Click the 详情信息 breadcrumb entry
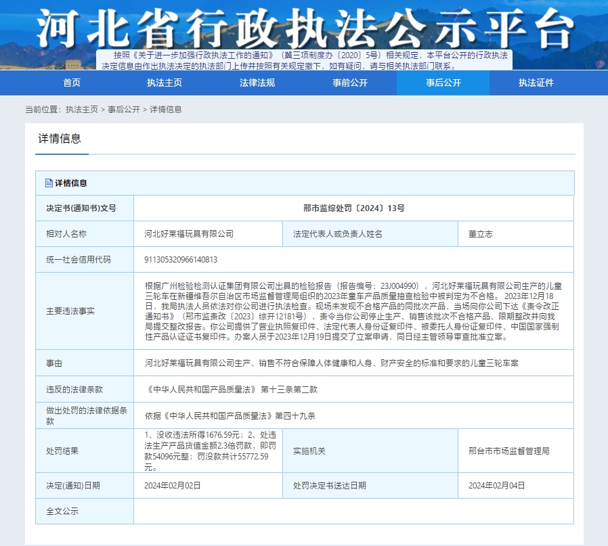The height and width of the screenshot is (546, 608). point(166,110)
